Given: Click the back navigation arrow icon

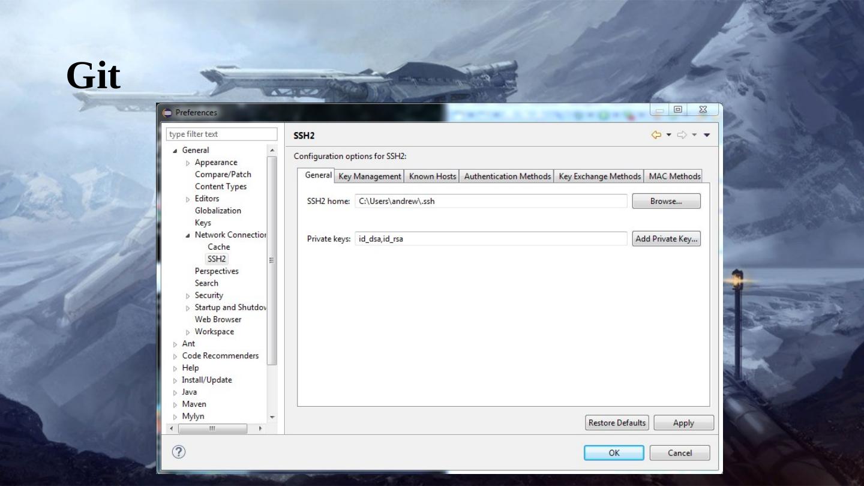Looking at the screenshot, I should (x=656, y=135).
